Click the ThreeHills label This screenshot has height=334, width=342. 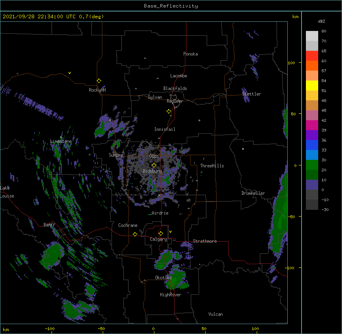212,166
